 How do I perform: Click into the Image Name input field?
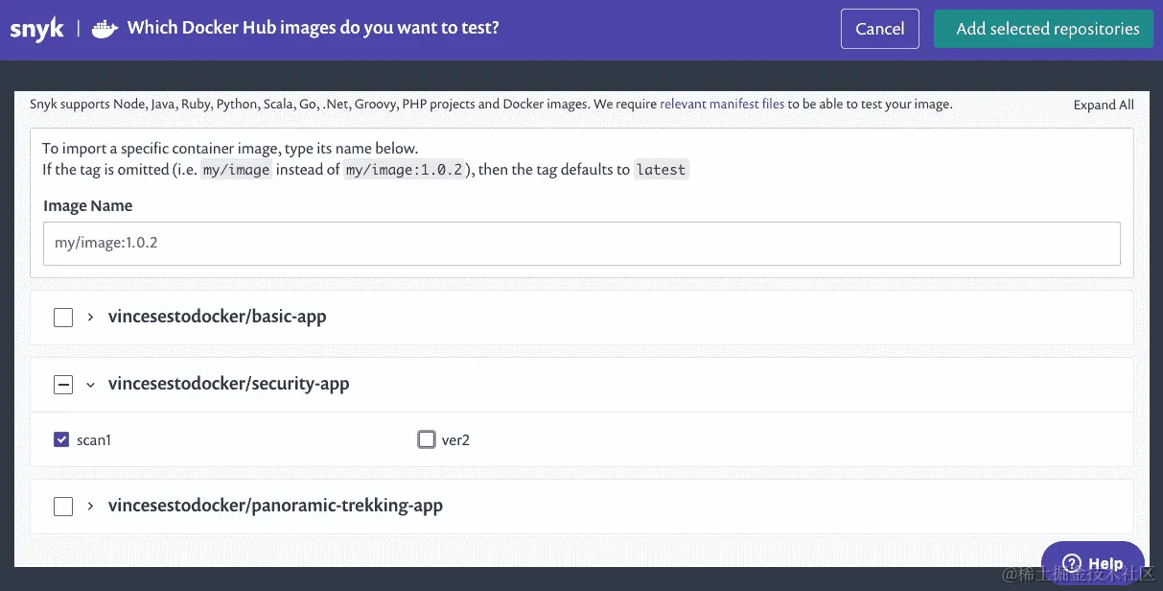[581, 243]
